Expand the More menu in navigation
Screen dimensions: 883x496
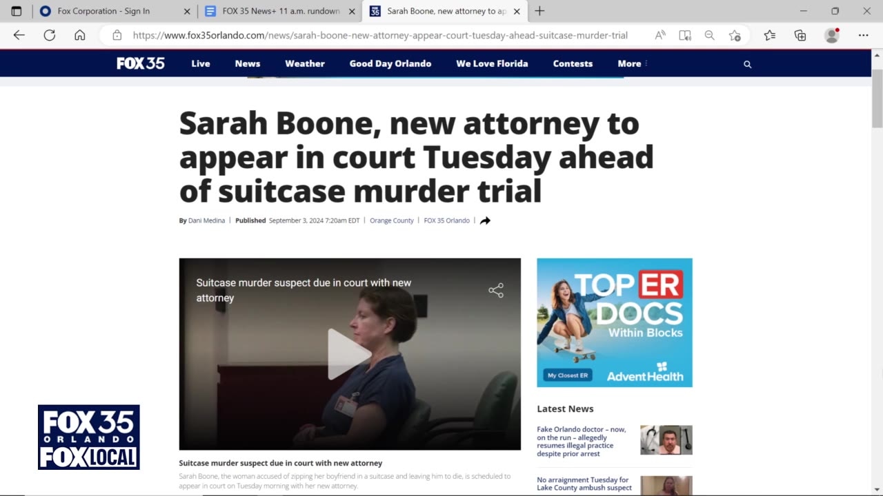[633, 63]
